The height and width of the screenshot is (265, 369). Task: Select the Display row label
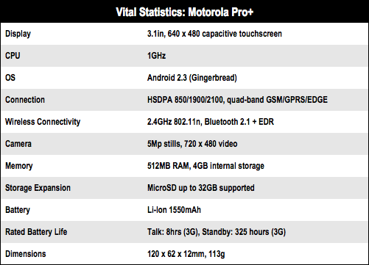tap(18, 34)
